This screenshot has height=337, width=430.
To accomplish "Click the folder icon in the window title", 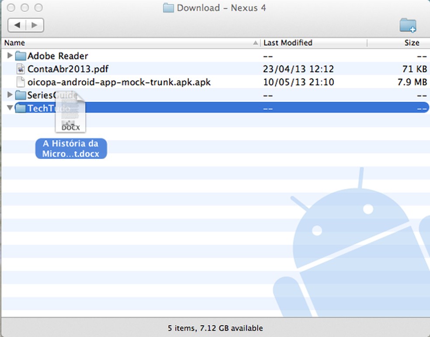I will (x=168, y=8).
